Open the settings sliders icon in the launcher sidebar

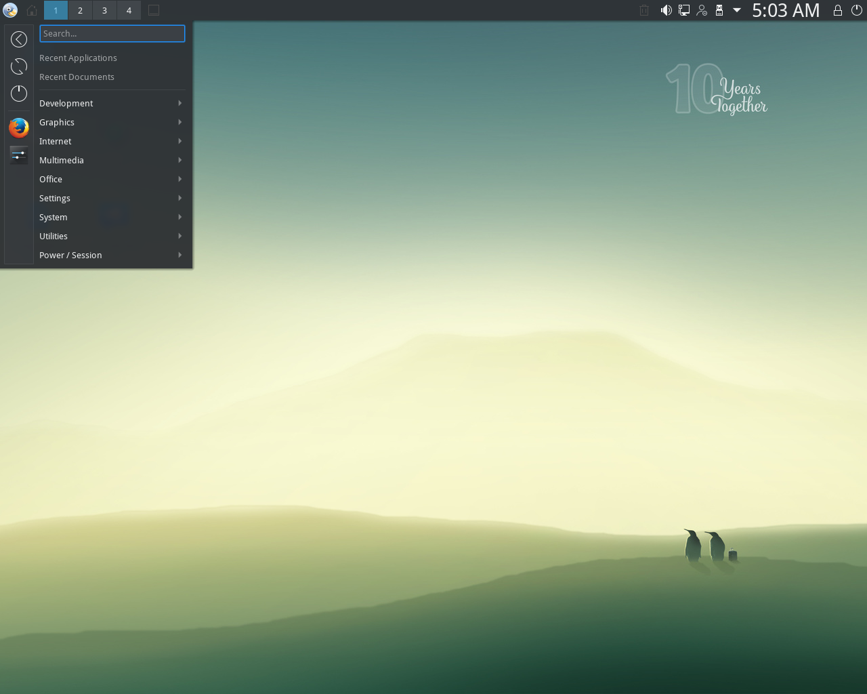point(19,155)
